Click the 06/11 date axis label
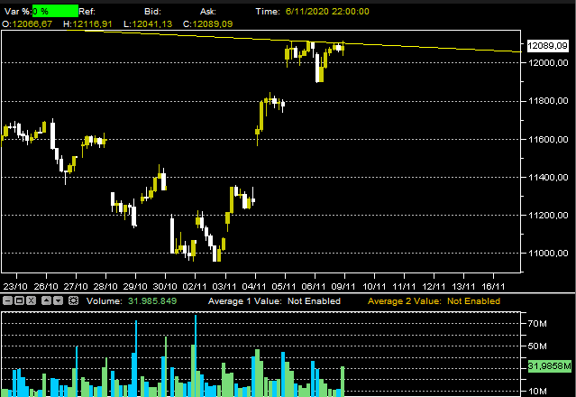Screen dimensions: 576x397 coord(314,286)
